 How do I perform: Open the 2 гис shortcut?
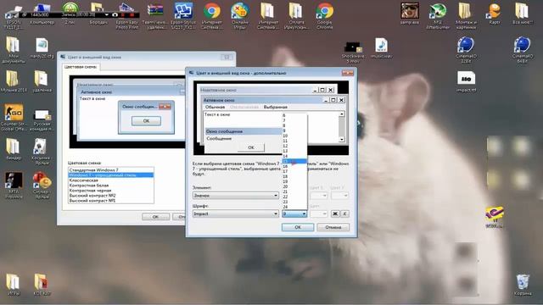point(70,14)
